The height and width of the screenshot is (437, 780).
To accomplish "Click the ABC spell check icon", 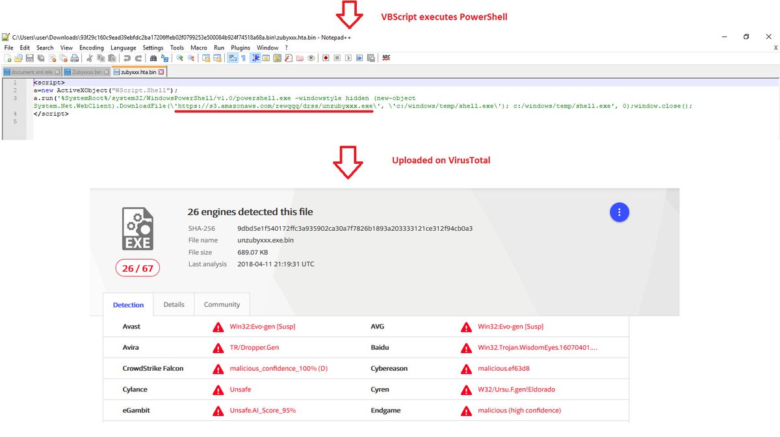I will click(386, 58).
